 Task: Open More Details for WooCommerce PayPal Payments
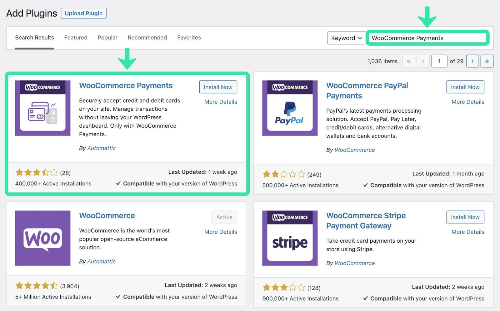click(x=468, y=102)
